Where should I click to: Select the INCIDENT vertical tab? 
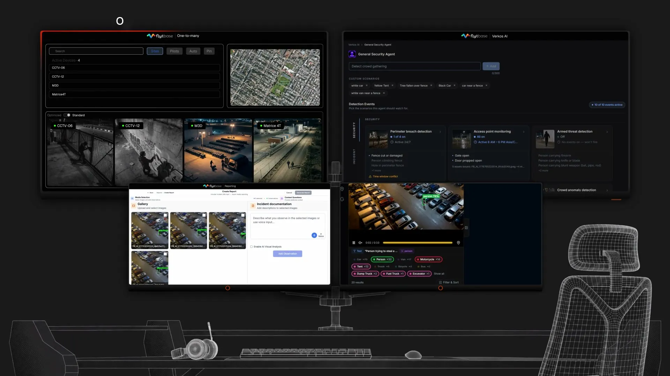pos(354,157)
